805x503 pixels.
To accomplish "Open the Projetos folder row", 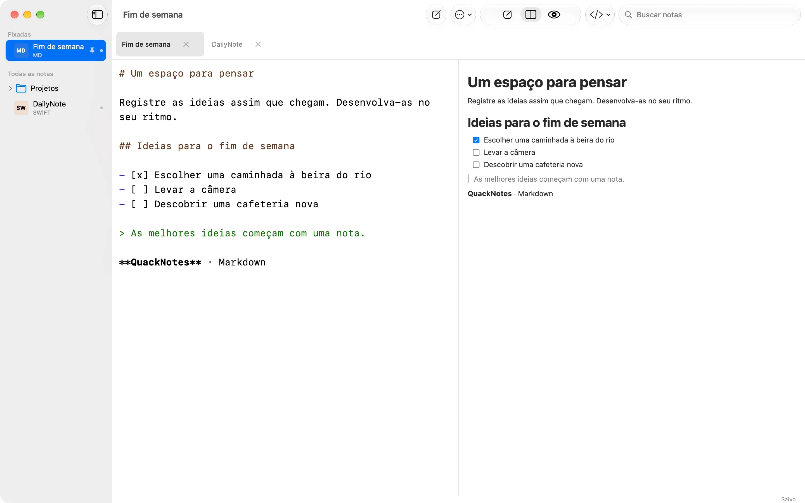I will (56, 88).
